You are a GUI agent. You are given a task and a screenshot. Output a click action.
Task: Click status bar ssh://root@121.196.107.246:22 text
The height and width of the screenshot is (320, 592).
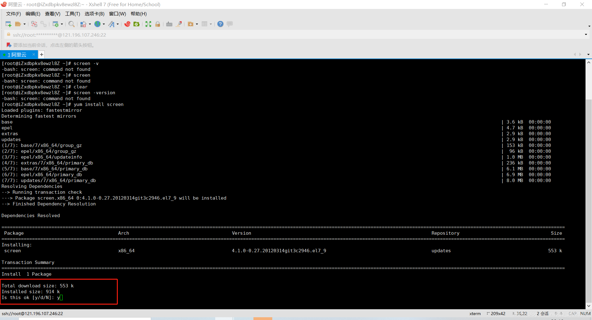coord(32,314)
